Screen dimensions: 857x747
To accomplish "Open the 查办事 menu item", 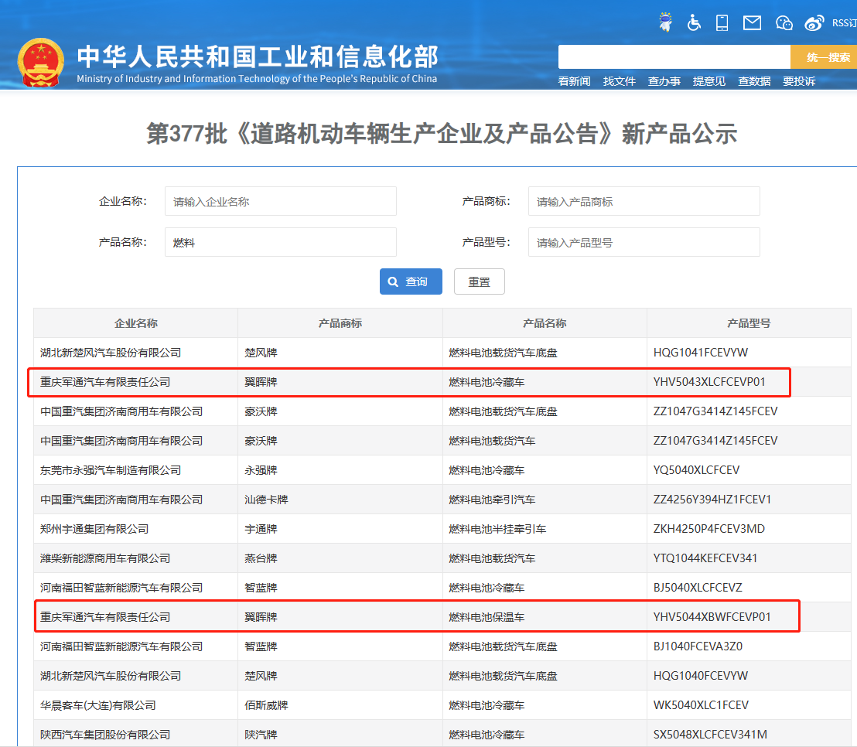I will coord(664,81).
